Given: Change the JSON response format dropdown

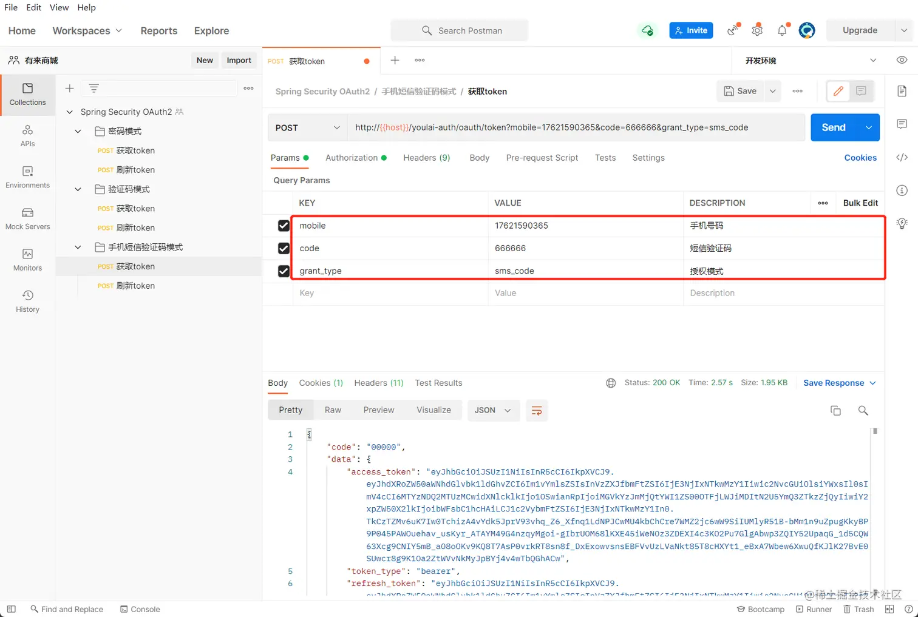Looking at the screenshot, I should click(x=493, y=411).
